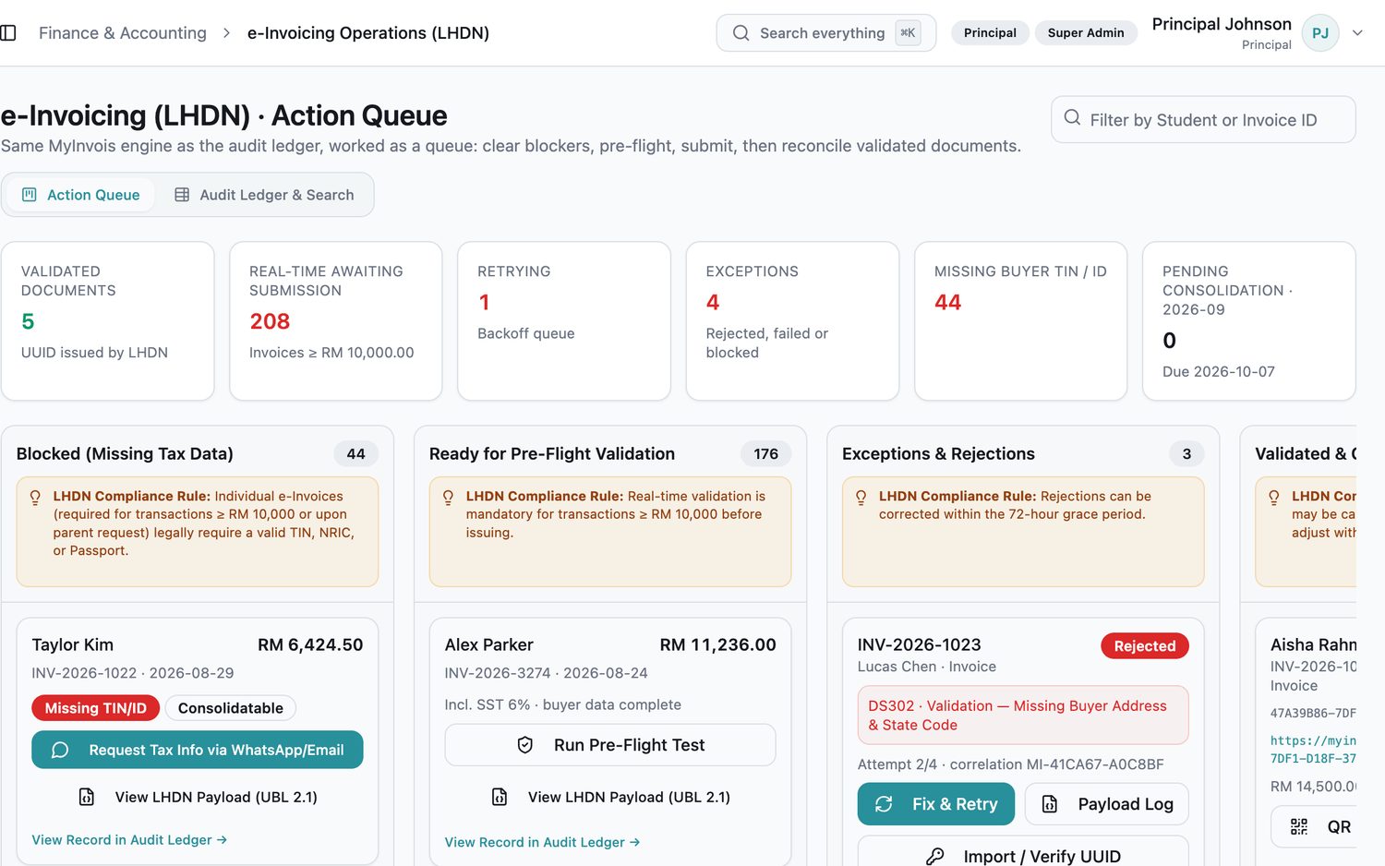The image size is (1385, 866).
Task: Click the document icon on Taylor Kim's View LHDN Payload
Action: tap(87, 797)
